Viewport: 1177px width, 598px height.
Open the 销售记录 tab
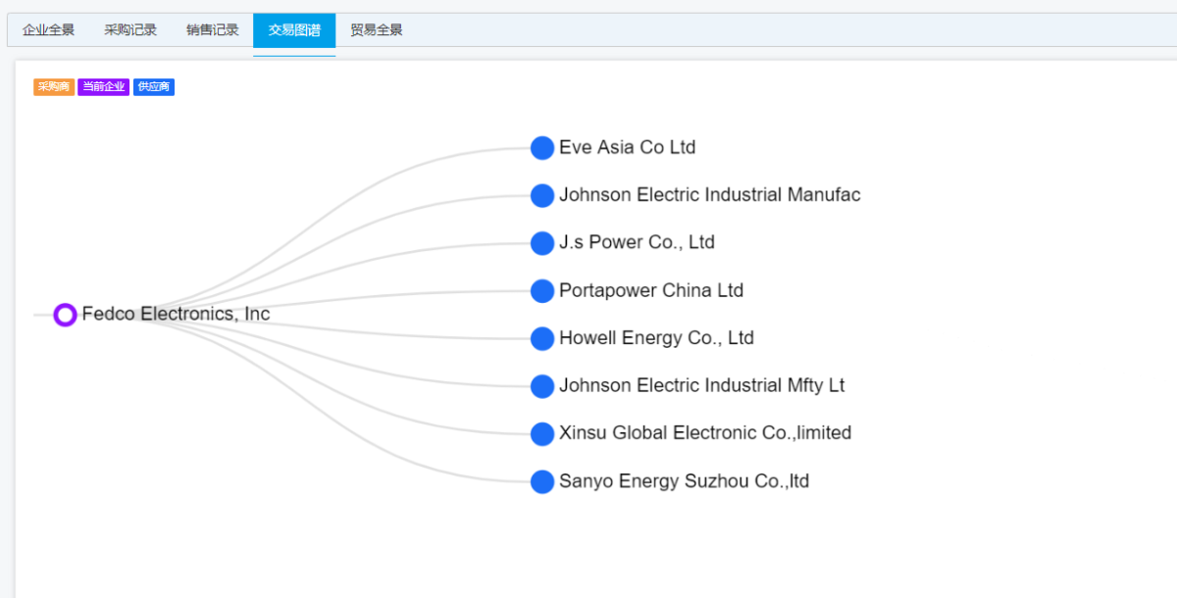(213, 29)
